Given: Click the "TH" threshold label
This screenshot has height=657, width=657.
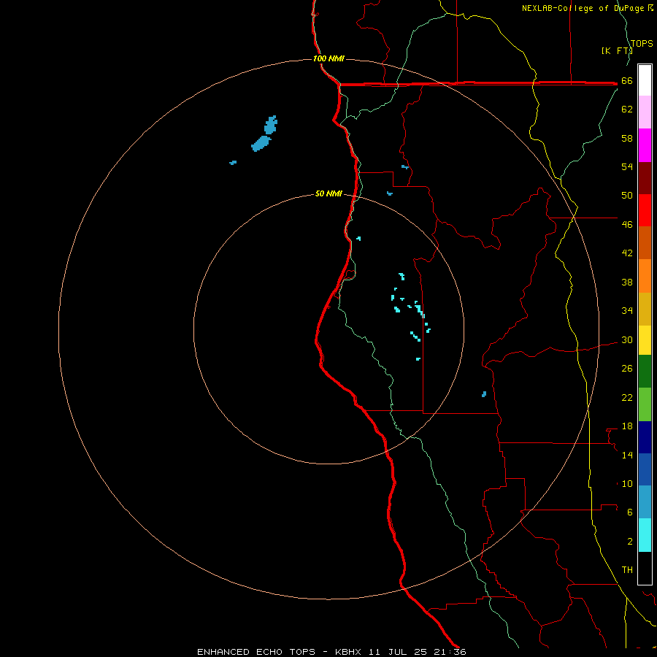Looking at the screenshot, I should point(627,570).
